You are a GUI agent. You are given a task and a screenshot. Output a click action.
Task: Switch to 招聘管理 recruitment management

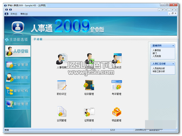tap(18, 77)
